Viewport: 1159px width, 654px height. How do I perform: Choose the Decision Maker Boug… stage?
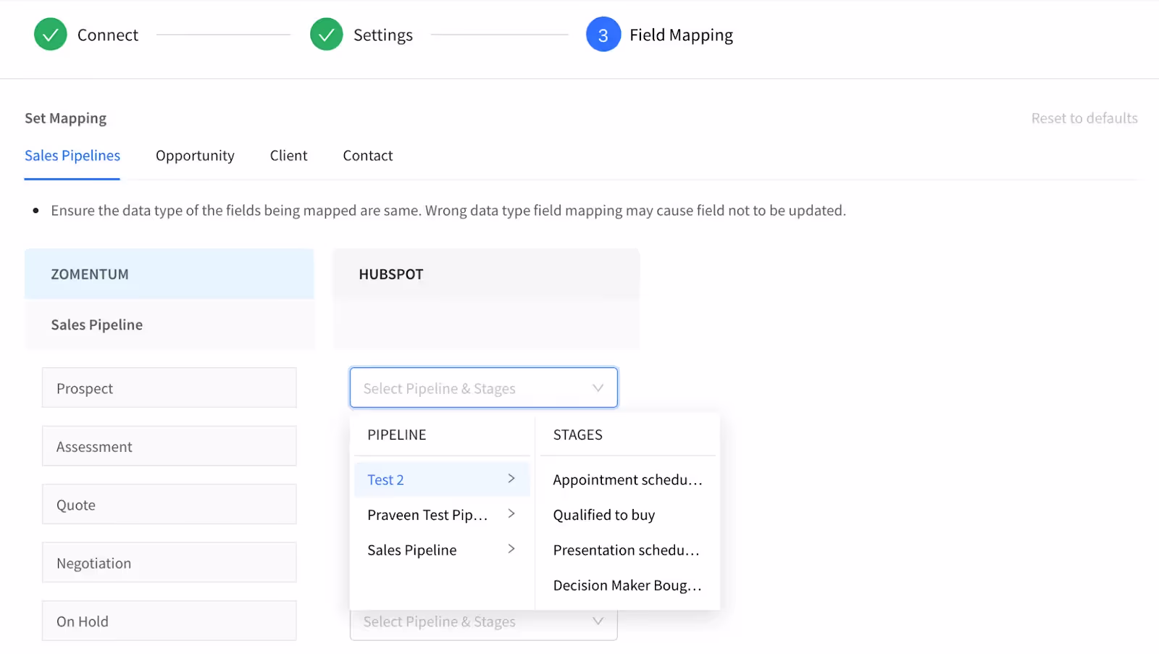pyautogui.click(x=627, y=585)
